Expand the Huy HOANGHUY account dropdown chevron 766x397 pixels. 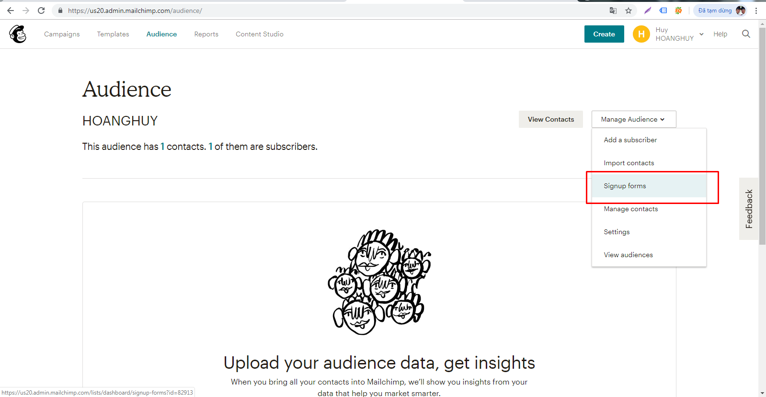click(x=701, y=34)
